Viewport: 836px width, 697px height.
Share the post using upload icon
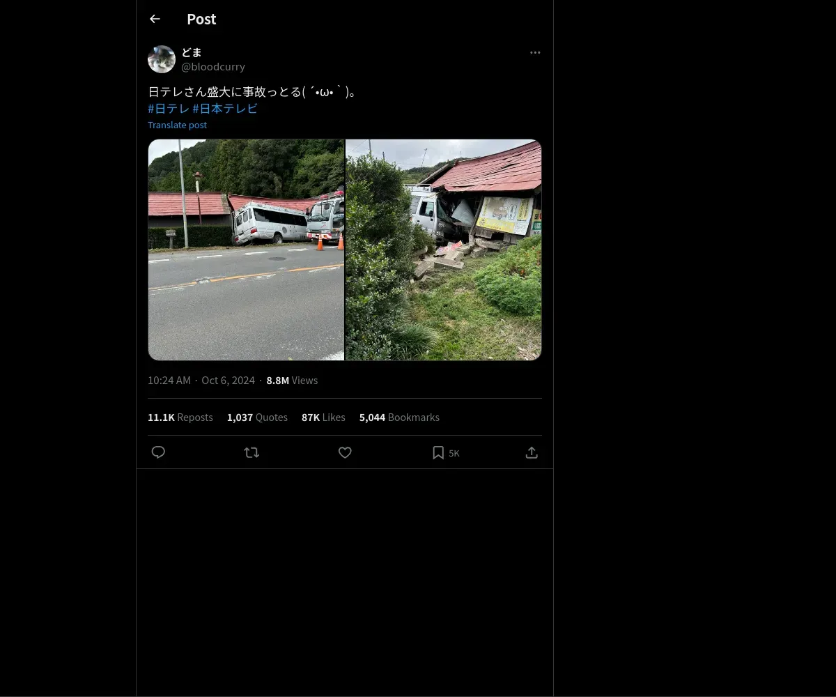(x=532, y=452)
